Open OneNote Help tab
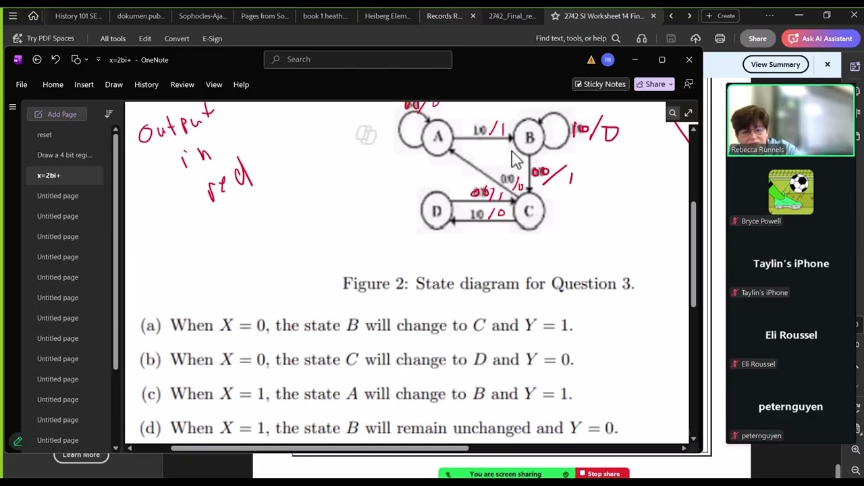The image size is (864, 486). coord(241,84)
